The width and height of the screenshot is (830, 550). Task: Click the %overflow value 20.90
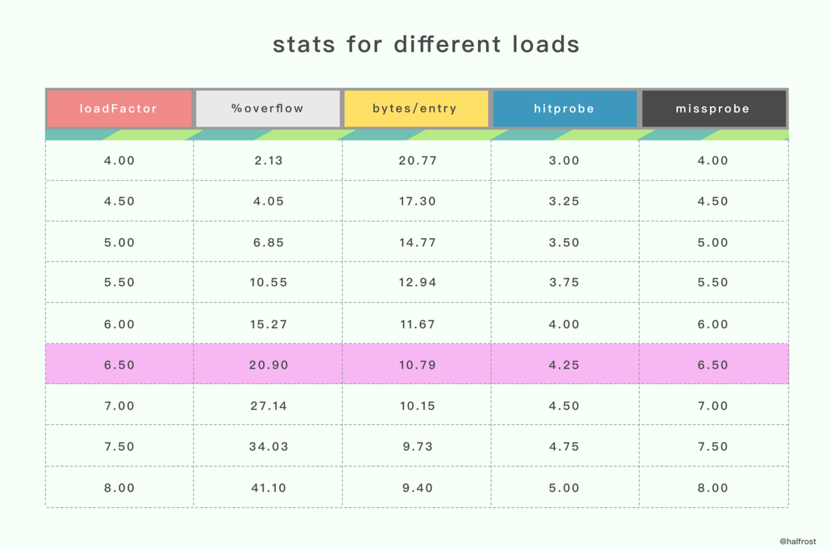tap(268, 365)
